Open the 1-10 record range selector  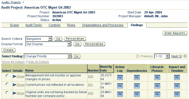coord(162,56)
